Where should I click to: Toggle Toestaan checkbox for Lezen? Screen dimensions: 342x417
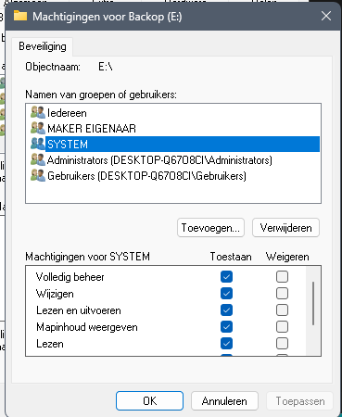click(226, 344)
